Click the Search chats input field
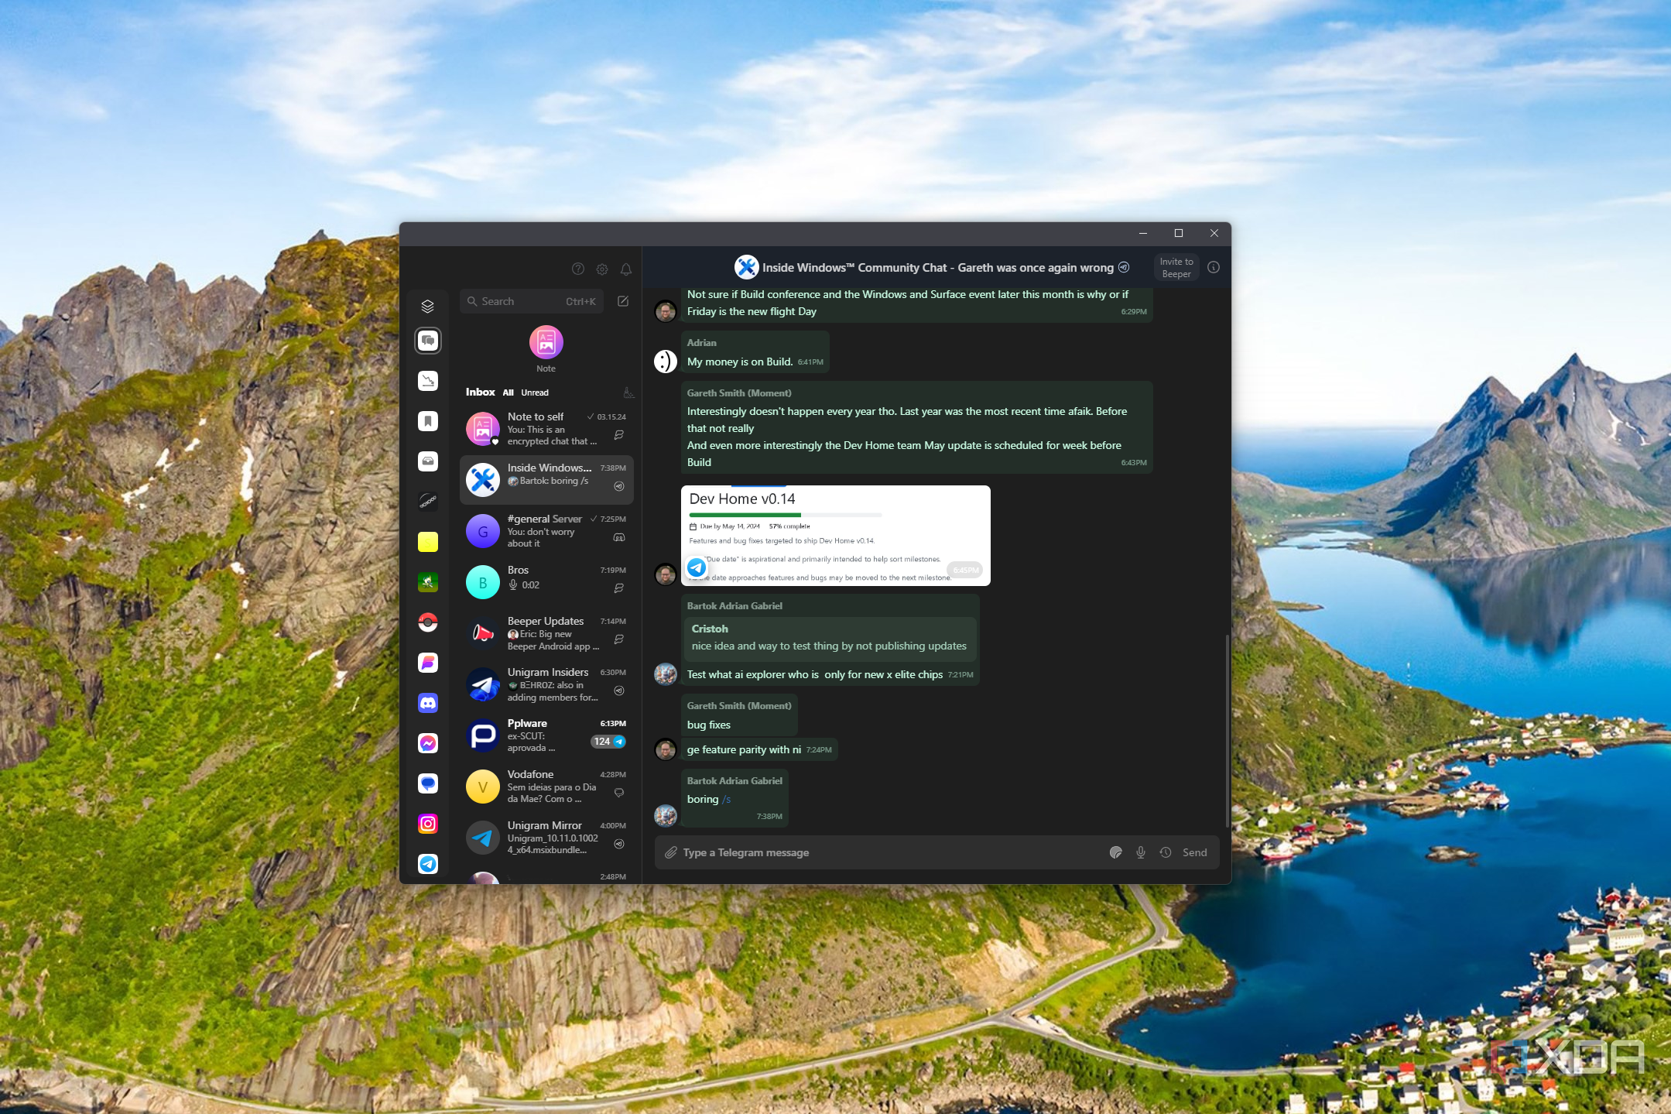Image resolution: width=1671 pixels, height=1114 pixels. 531,301
